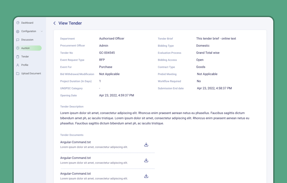Viewport: 287px width, 183px height.
Task: Click the Upload Document folder icon
Action: pos(18,74)
